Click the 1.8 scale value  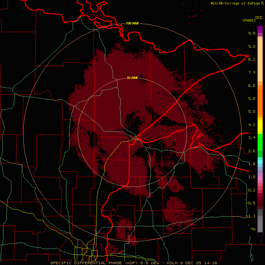click(252, 164)
